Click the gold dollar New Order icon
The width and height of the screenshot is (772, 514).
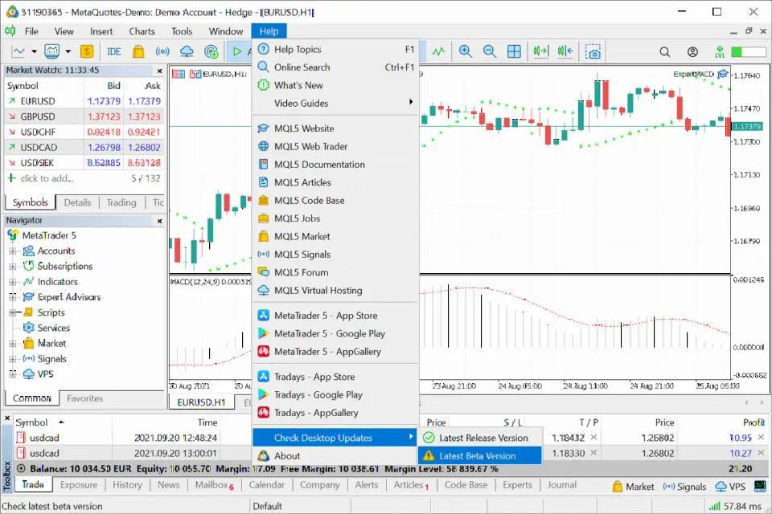coord(87,51)
